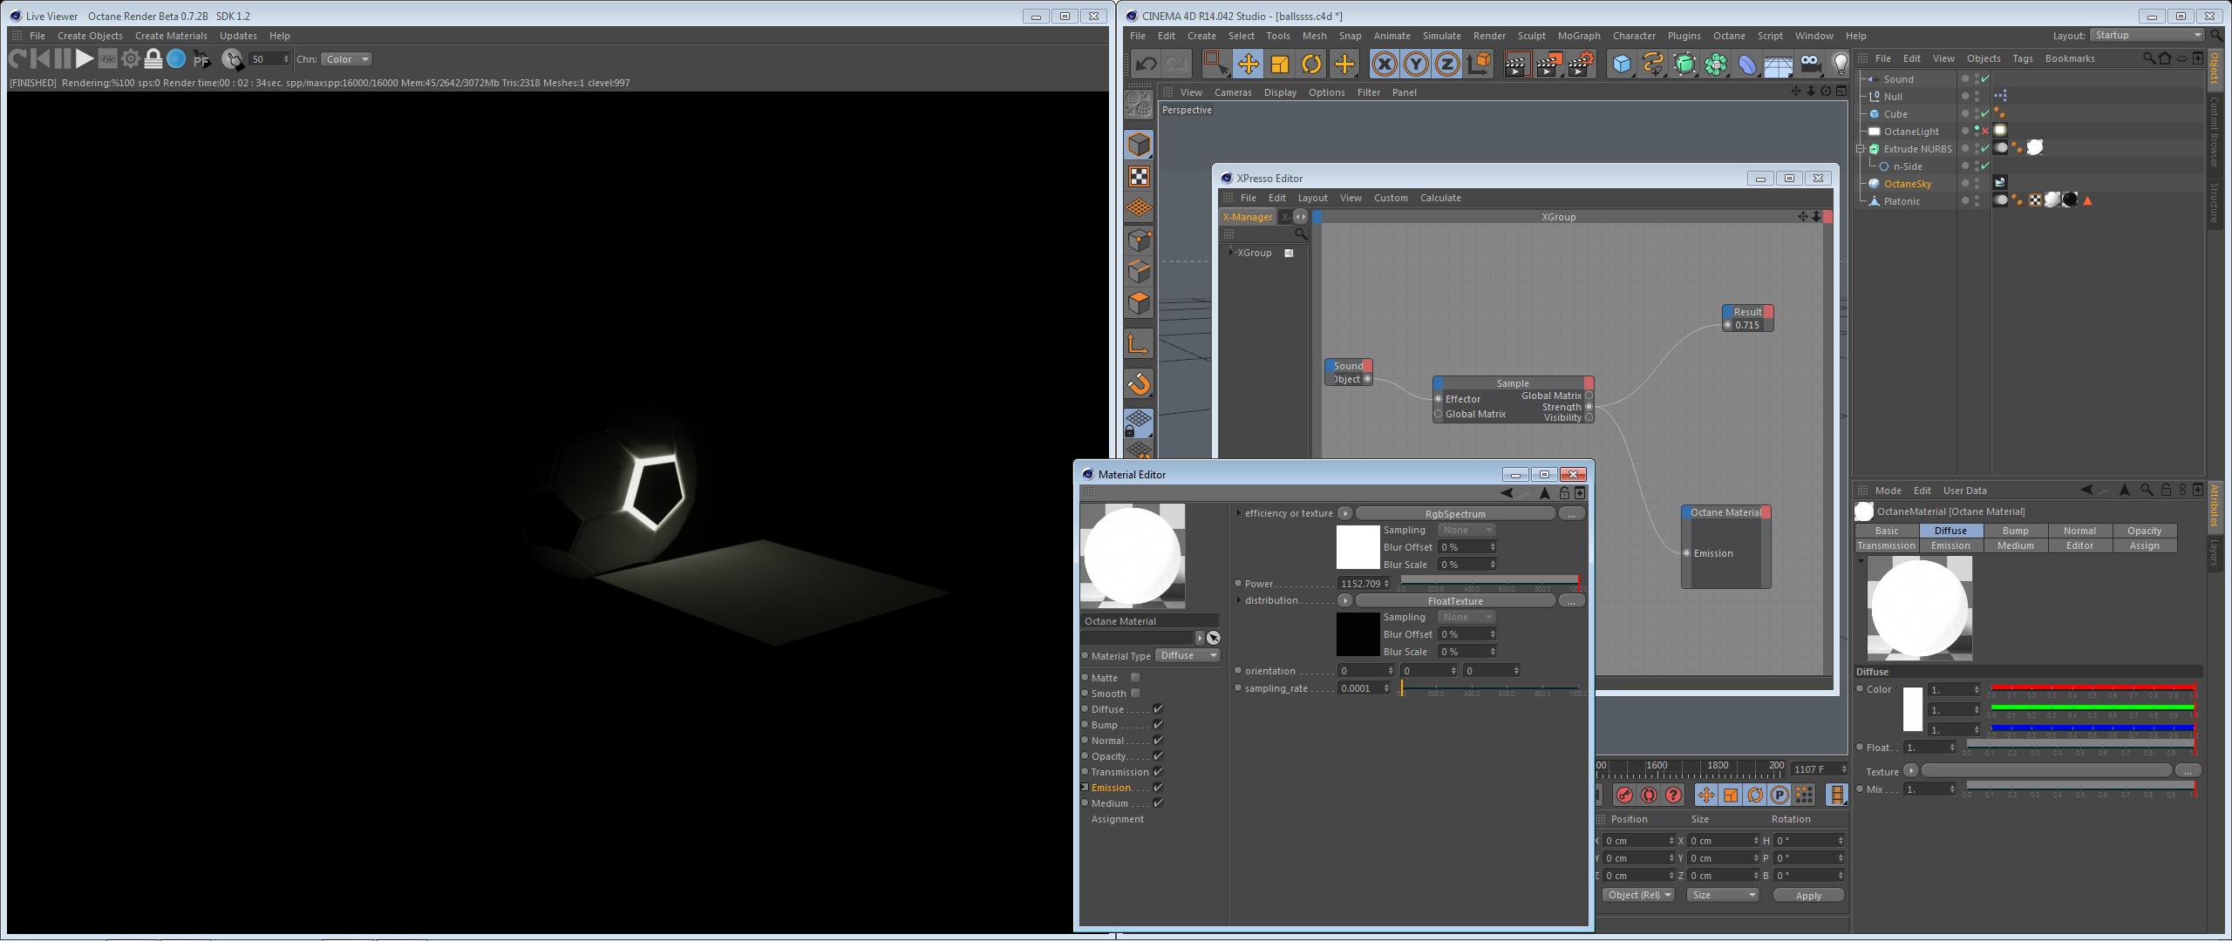Viewport: 2232px width, 941px height.
Task: Click the RgbSpectrum texture button
Action: [1454, 514]
